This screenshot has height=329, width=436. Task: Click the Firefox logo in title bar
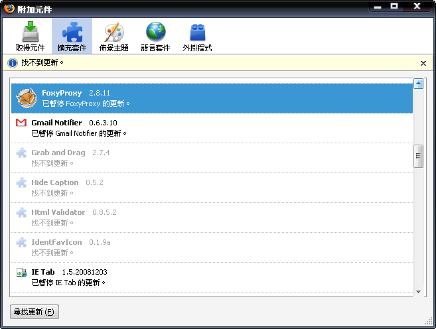(x=9, y=9)
